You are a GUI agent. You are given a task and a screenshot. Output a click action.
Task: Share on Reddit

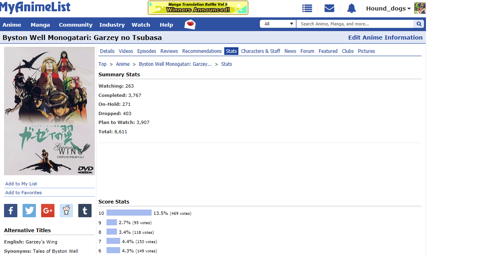[x=67, y=210]
